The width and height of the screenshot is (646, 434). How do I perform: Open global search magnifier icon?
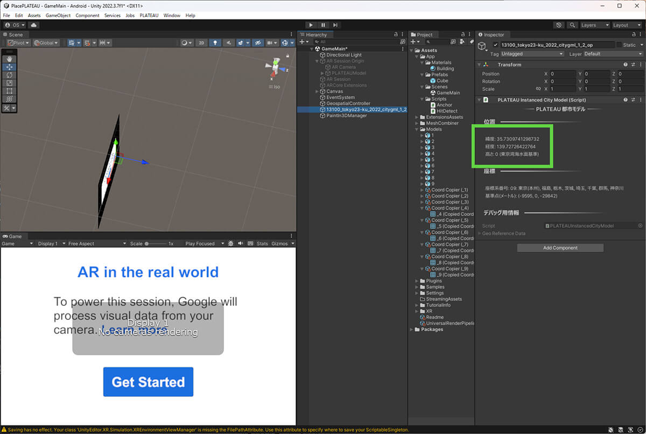click(572, 25)
